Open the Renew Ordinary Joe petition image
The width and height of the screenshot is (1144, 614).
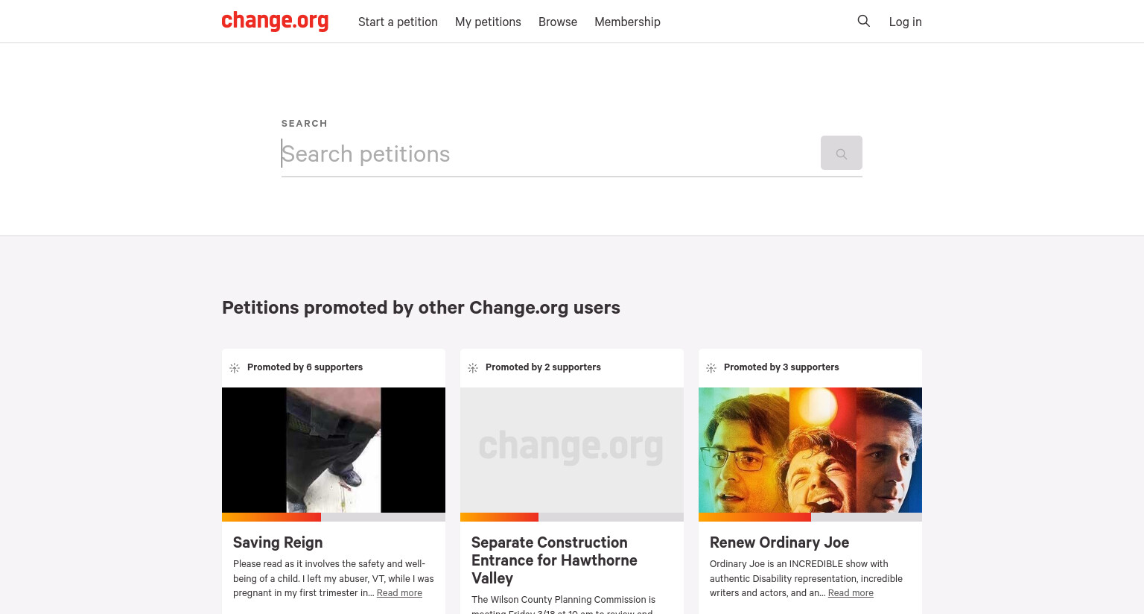point(810,450)
